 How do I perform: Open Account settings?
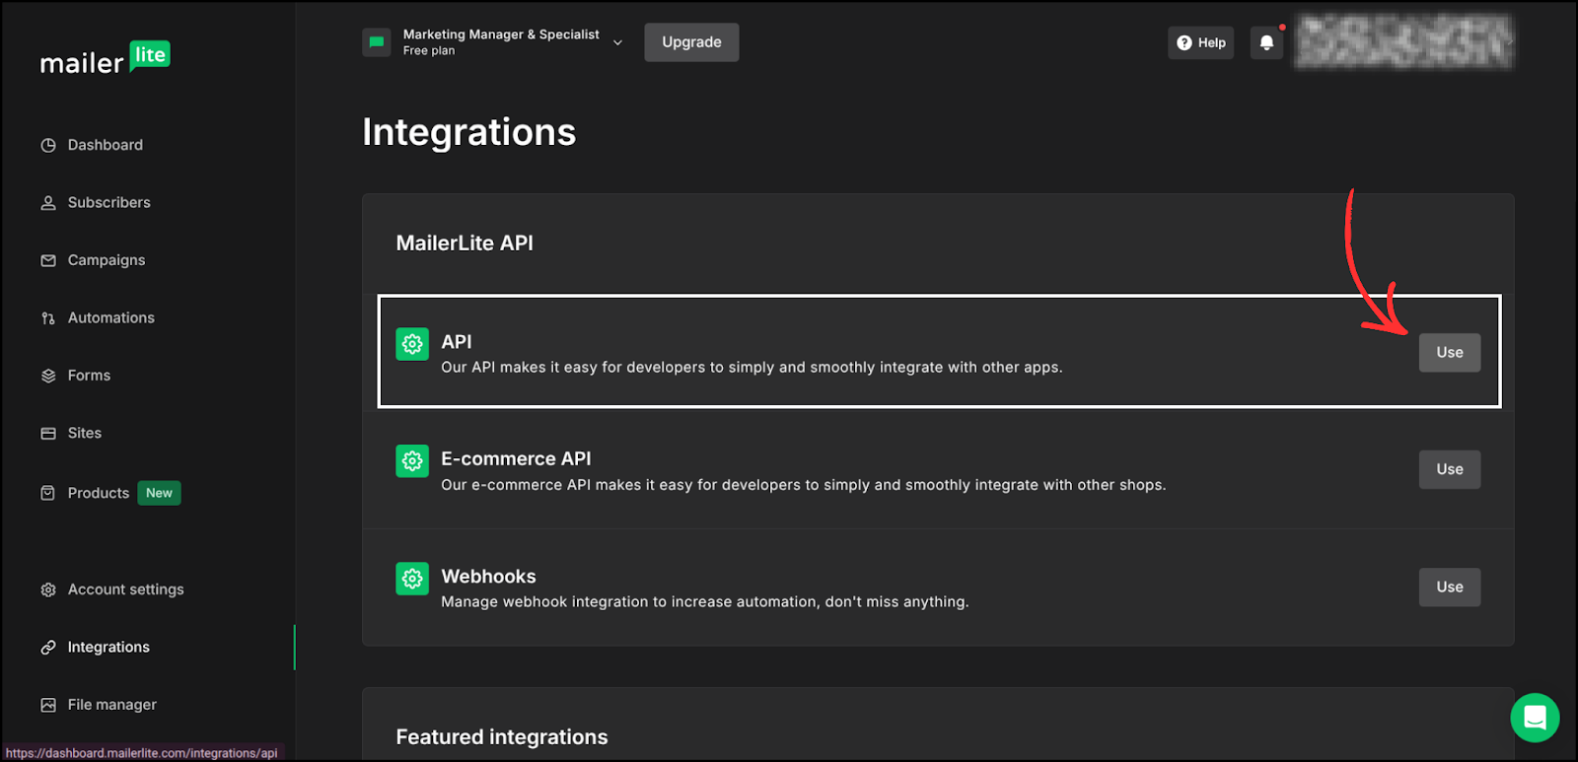(x=126, y=589)
